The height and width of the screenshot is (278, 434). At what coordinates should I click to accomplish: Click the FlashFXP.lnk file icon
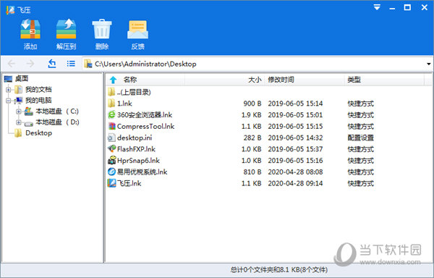[111, 149]
